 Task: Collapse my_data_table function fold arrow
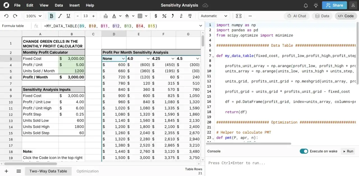coord(213,56)
